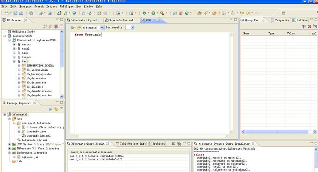318x172 pixels.
Task: Click the Previous Annotation toolbar icon
Action: tap(233, 13)
